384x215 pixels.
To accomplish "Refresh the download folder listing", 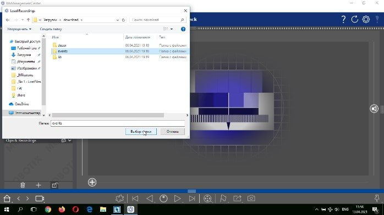I will [123, 20].
